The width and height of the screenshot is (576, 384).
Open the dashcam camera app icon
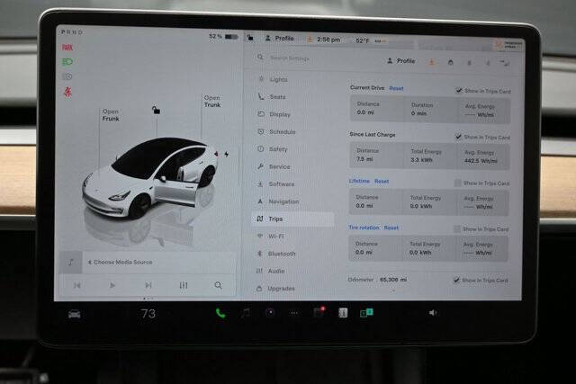270,313
